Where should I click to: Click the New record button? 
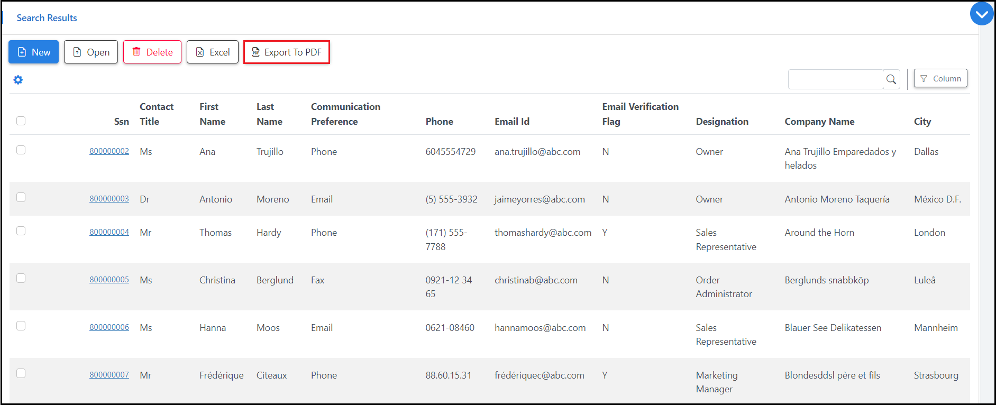tap(34, 52)
